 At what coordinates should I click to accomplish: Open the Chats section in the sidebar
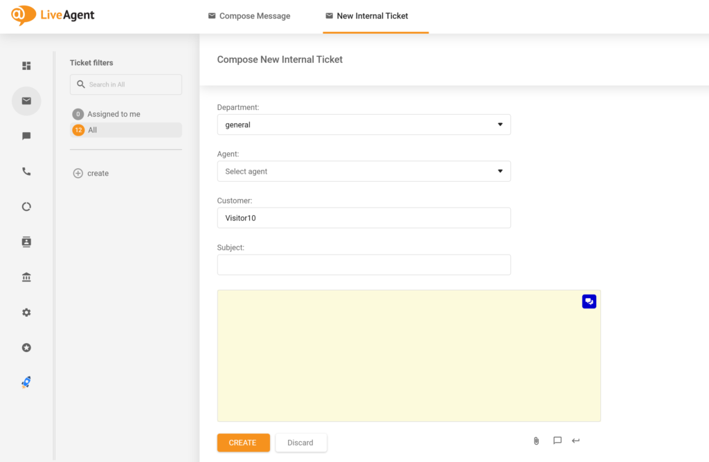(x=26, y=136)
